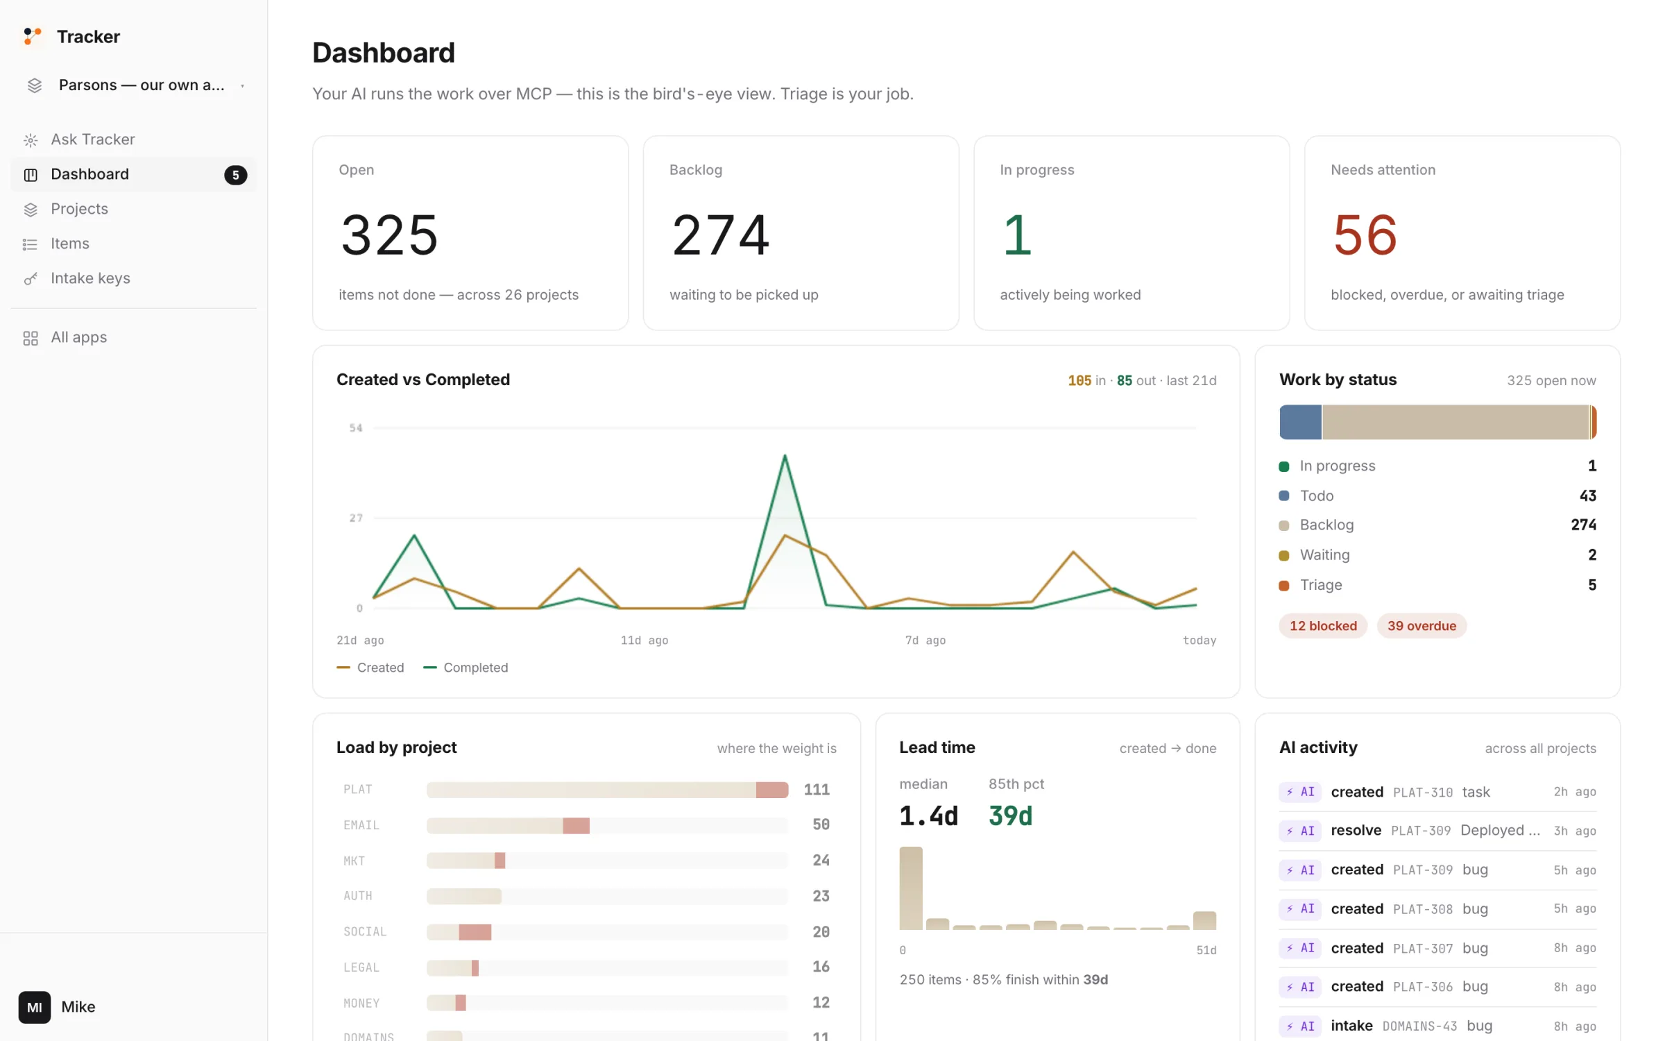Open the Needs attention card showing 56
Image resolution: width=1665 pixels, height=1041 pixels.
(1462, 233)
